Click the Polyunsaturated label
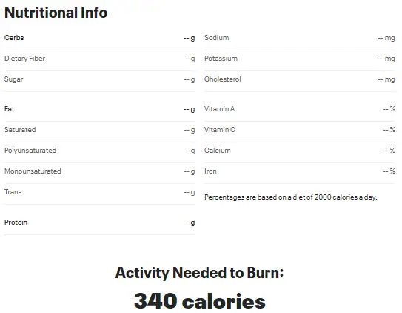The width and height of the screenshot is (402, 313). [x=30, y=151]
